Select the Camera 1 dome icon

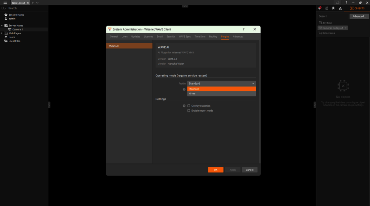(x=10, y=29)
